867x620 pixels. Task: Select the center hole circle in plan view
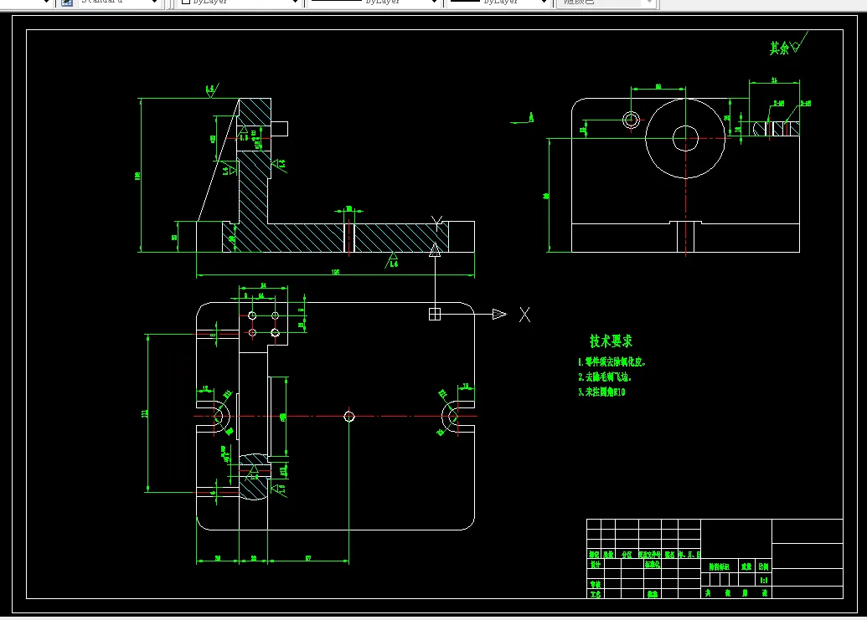(349, 417)
